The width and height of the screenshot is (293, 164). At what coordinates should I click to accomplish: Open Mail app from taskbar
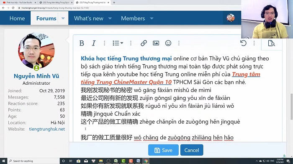pyautogui.click(x=86, y=161)
